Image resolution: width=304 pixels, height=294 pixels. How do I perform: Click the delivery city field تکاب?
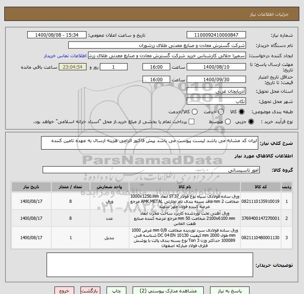click(216, 101)
